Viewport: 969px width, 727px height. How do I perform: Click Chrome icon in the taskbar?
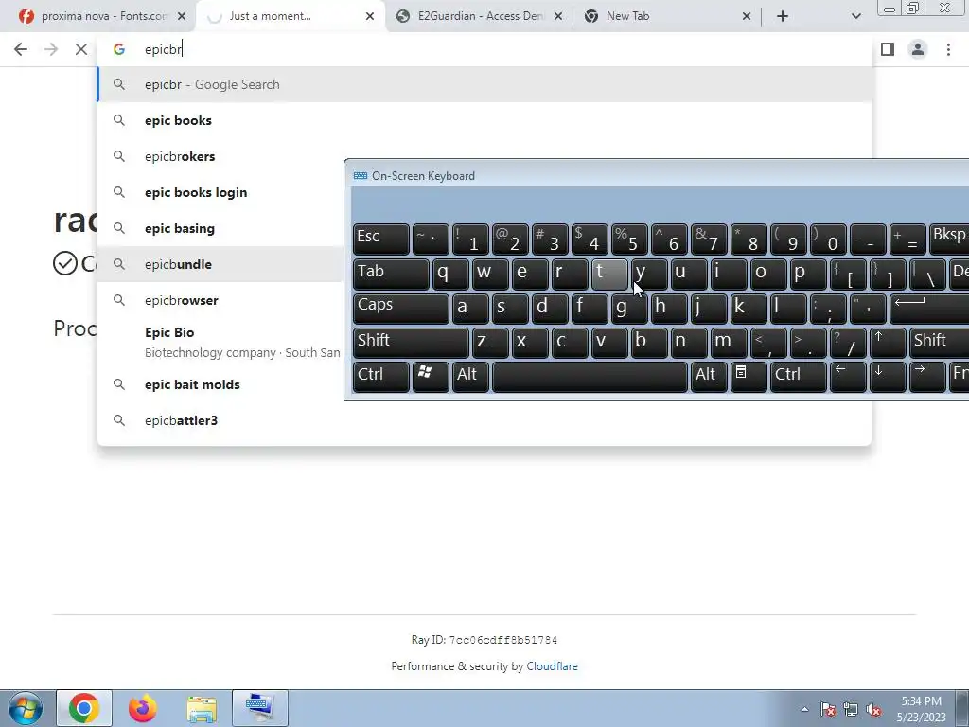84,708
